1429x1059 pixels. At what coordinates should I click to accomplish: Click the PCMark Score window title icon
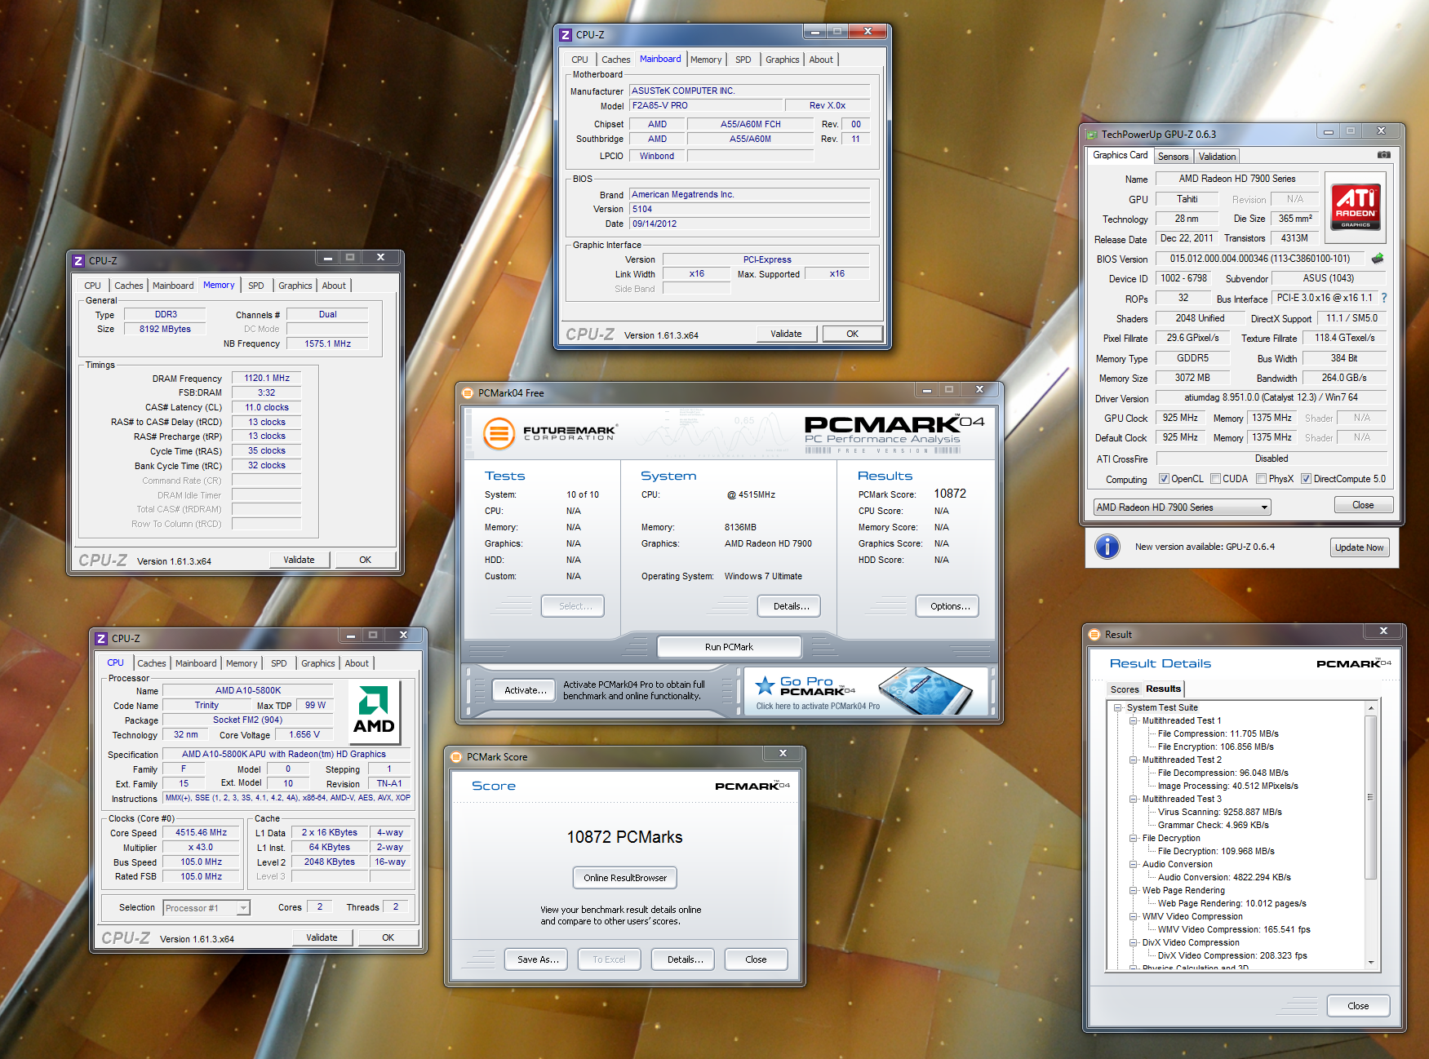coord(456,757)
